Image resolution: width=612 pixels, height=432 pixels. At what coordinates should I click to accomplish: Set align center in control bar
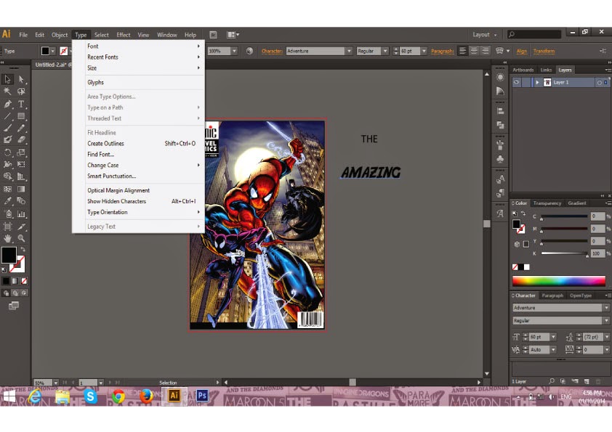coord(474,51)
